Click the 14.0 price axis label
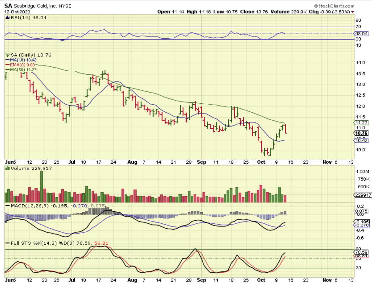This screenshot has height=286, width=372. point(361,63)
